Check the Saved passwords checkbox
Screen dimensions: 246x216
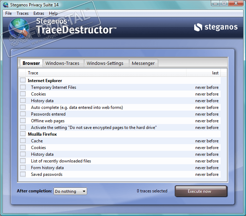[23, 174]
